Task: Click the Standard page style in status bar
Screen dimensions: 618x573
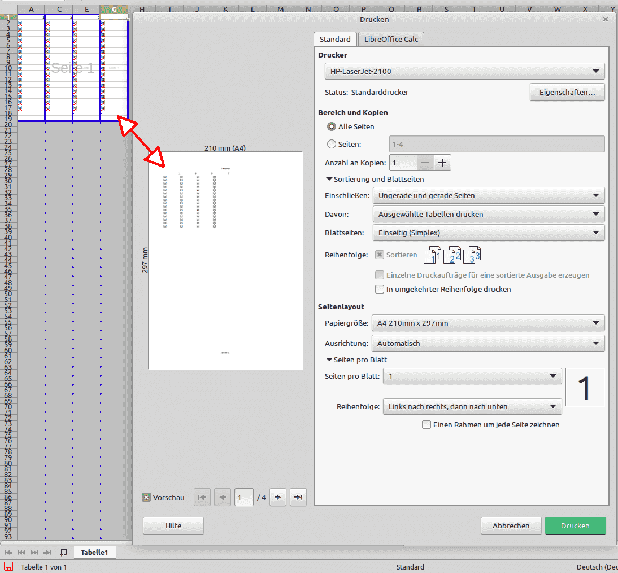Action: pyautogui.click(x=410, y=567)
